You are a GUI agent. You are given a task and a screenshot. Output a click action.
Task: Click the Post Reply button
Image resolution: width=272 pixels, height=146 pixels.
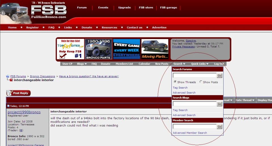coord(18,93)
